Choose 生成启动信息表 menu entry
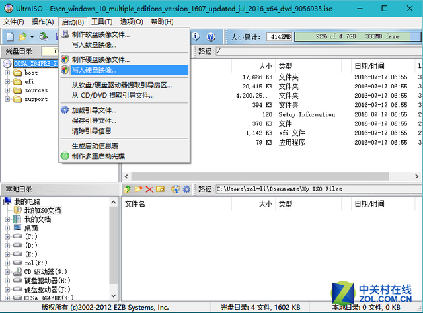 124,146
